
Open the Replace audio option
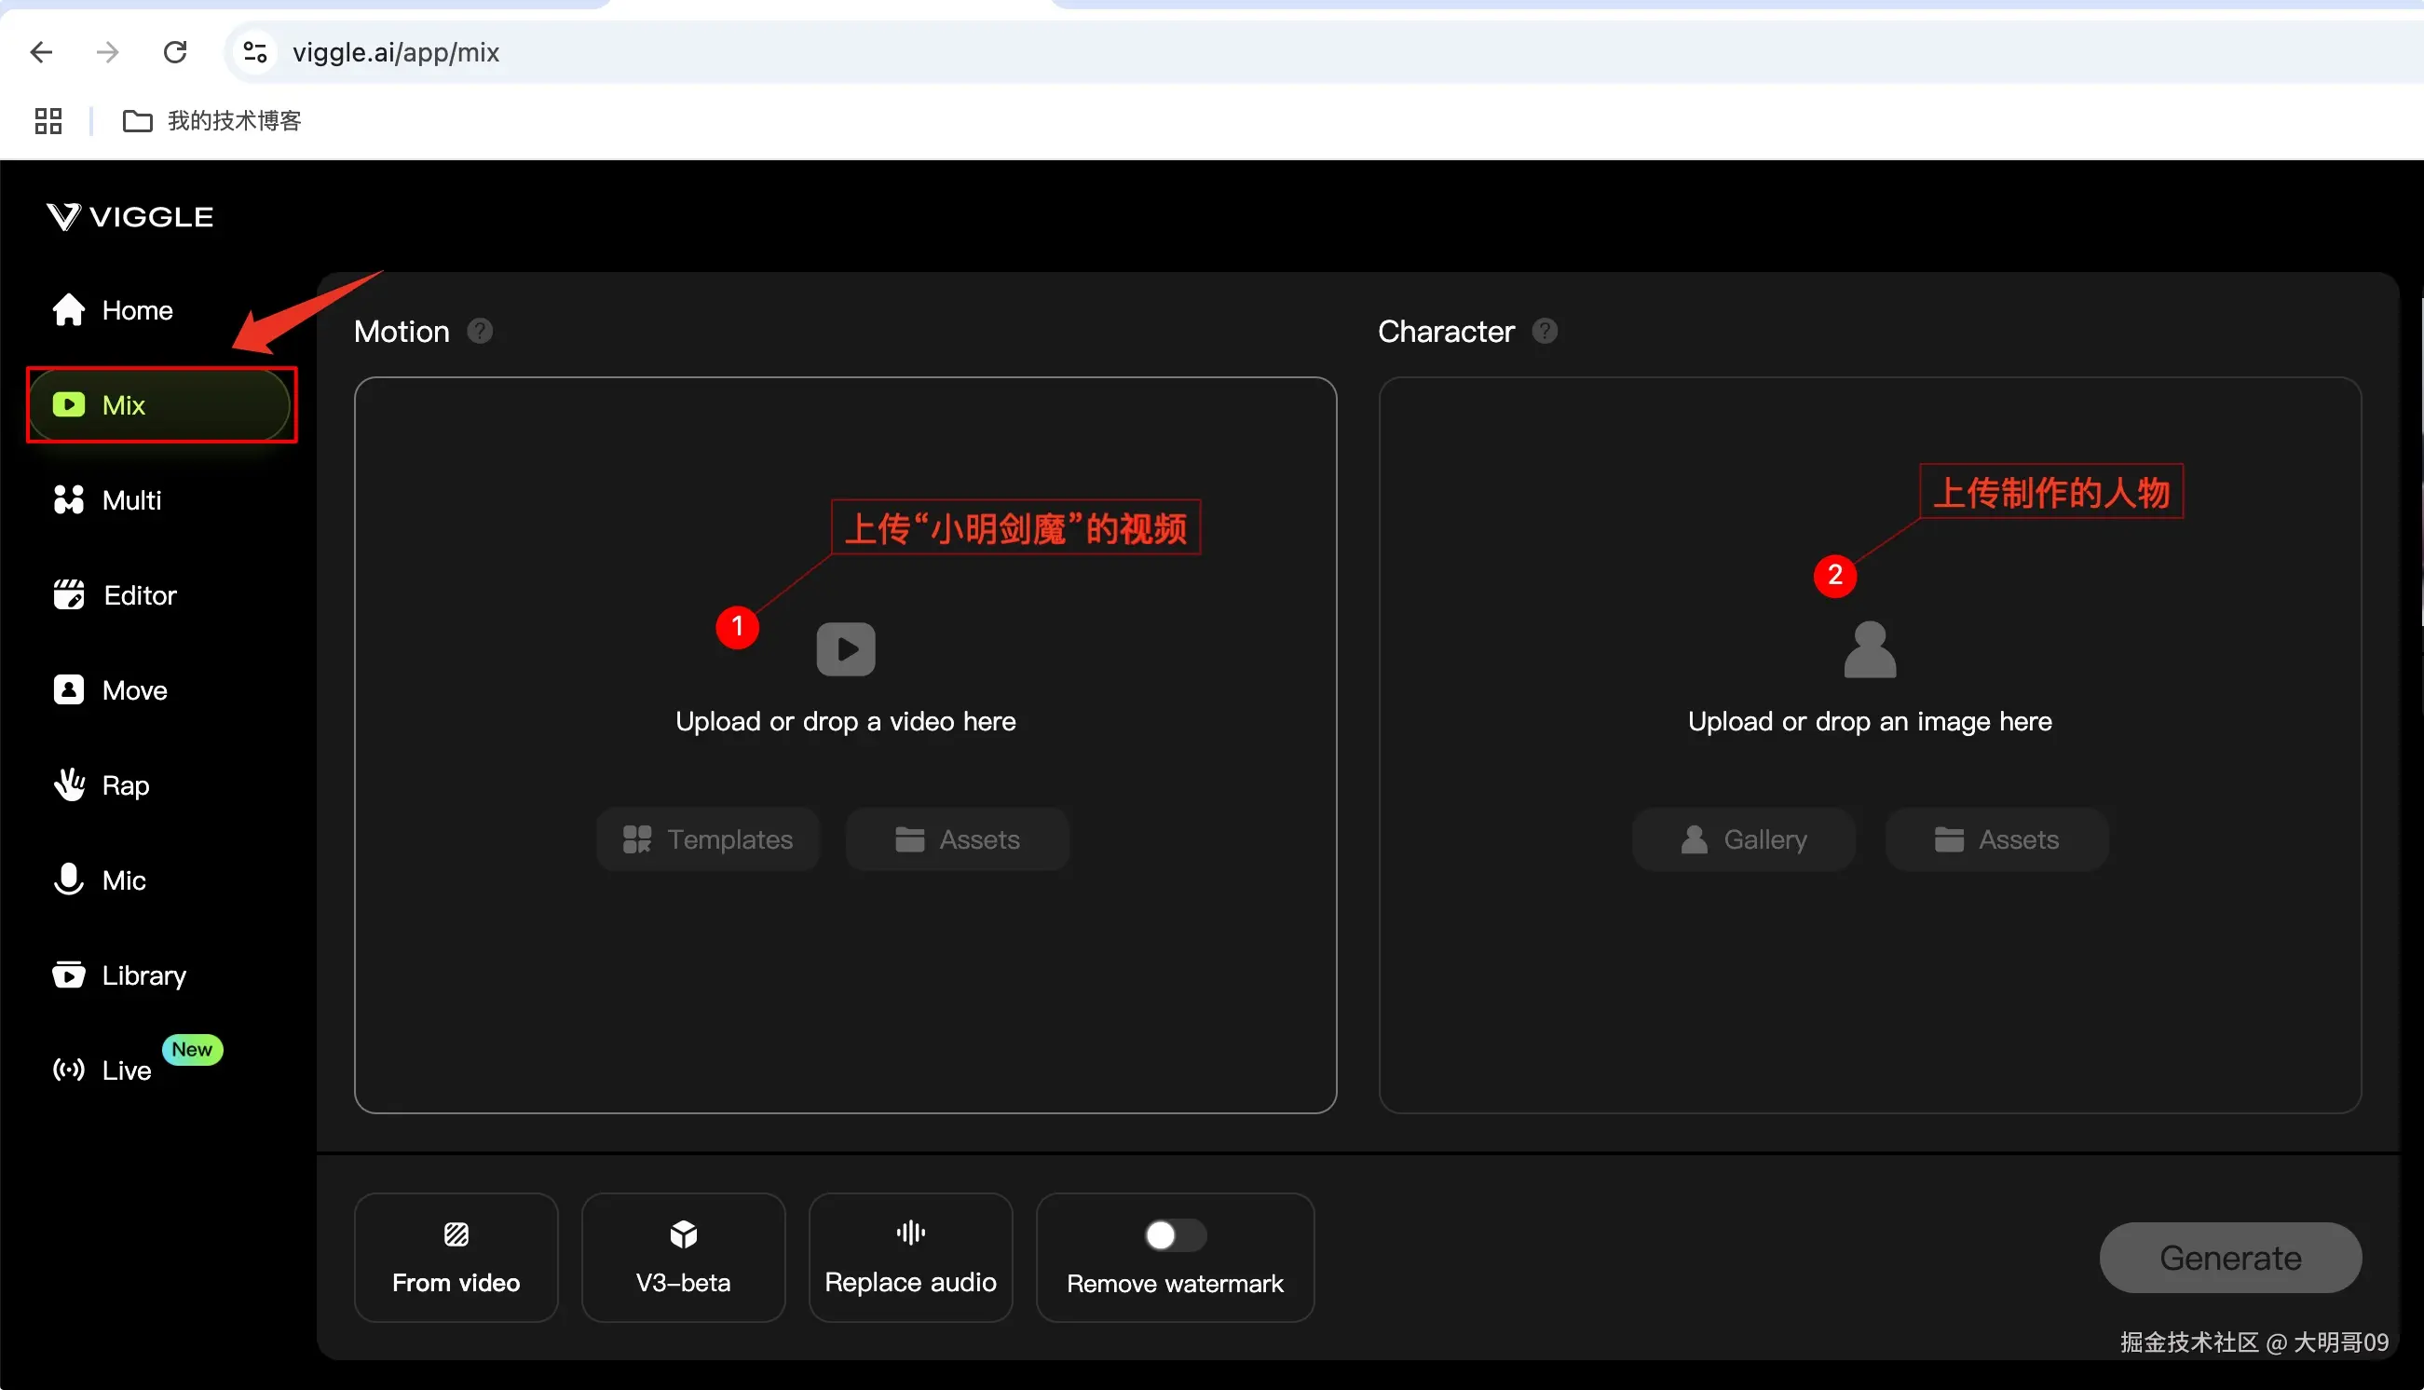pyautogui.click(x=909, y=1258)
